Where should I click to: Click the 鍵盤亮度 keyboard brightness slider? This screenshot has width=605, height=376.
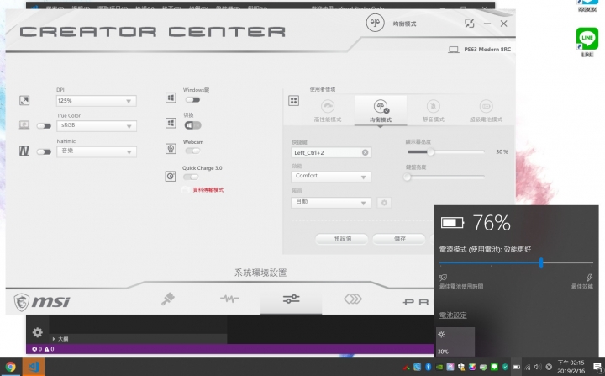[445, 177]
